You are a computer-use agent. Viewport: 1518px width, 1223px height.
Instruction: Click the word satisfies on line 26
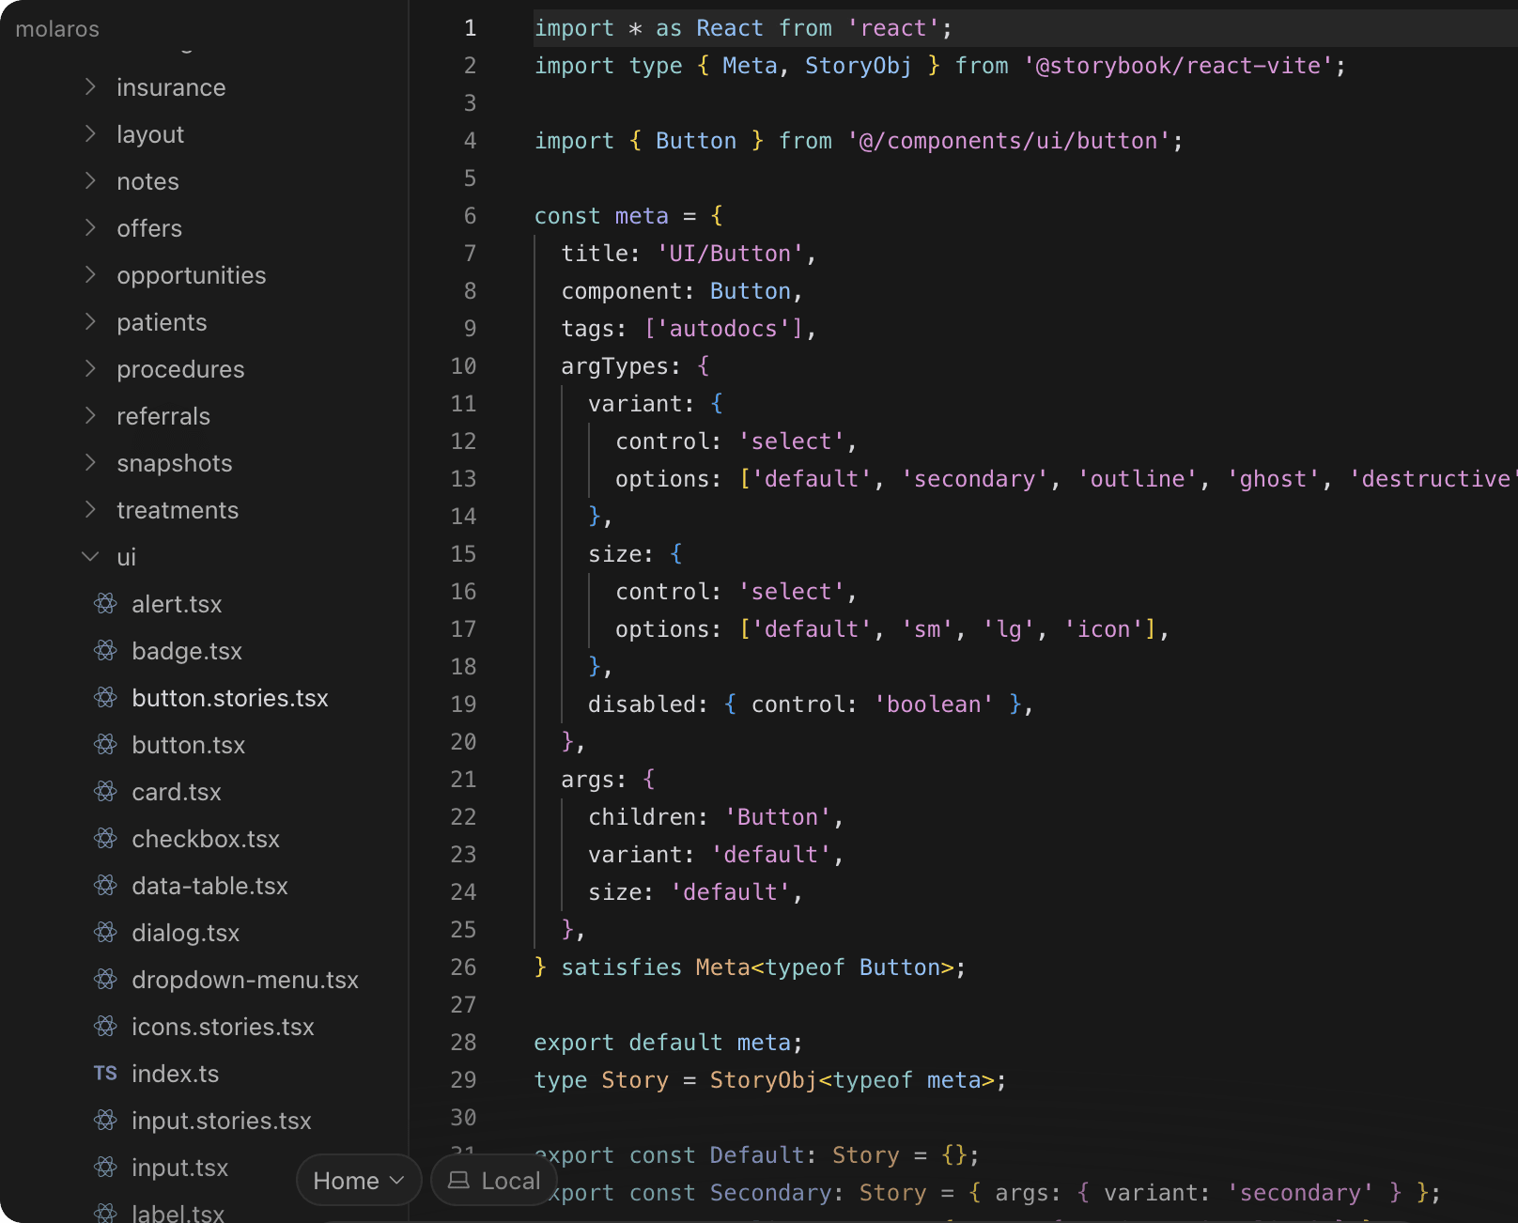(x=621, y=968)
